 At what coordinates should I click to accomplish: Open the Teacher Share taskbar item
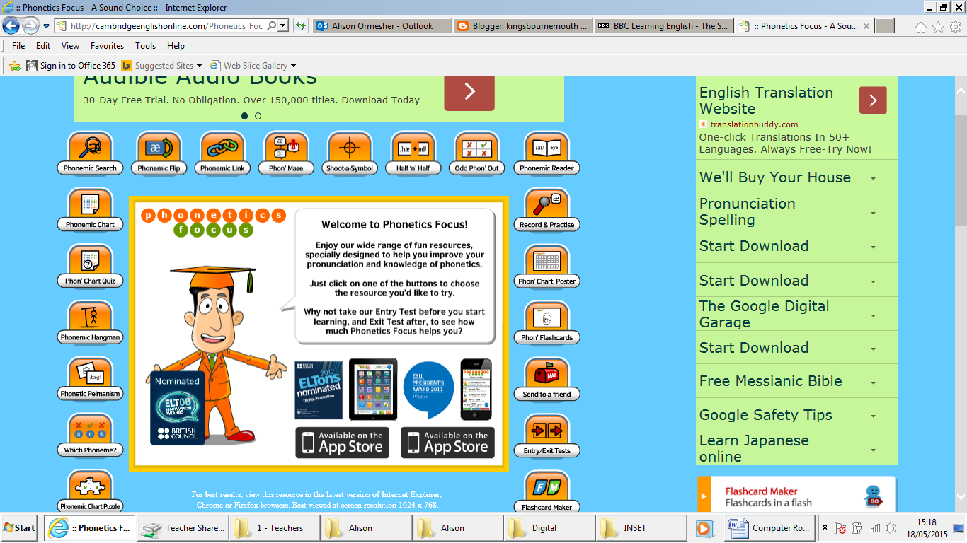tap(182, 528)
